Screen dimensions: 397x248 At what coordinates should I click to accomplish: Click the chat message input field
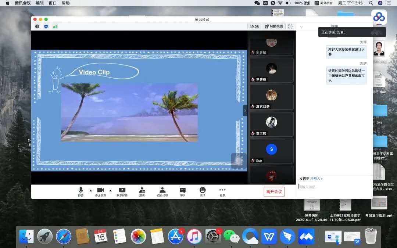333,187
